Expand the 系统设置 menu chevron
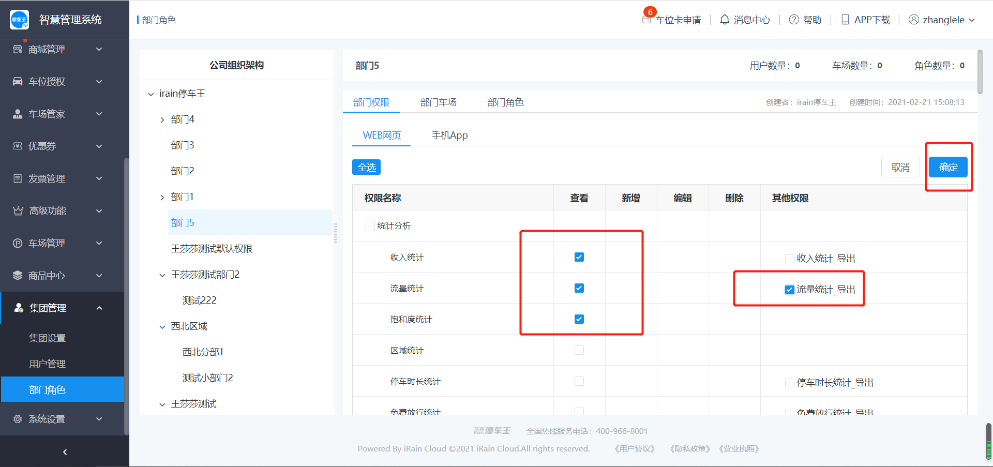The image size is (993, 467). point(99,419)
